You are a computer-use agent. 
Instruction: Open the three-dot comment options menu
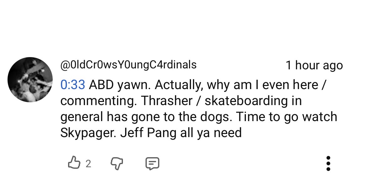[x=328, y=163]
